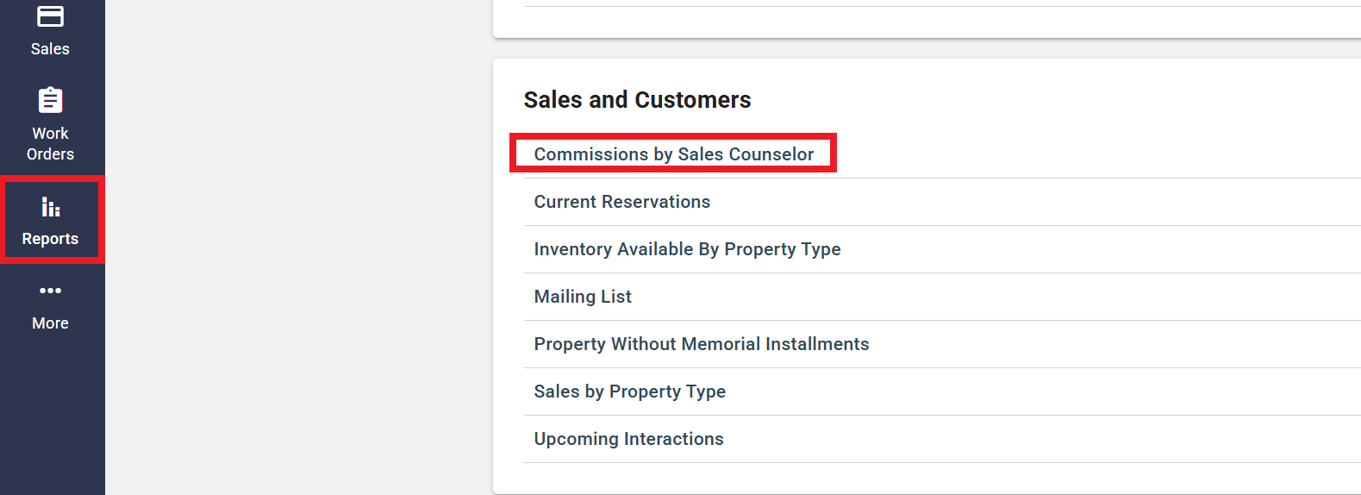Go to Work Orders via sidebar label
The width and height of the screenshot is (1361, 495).
tap(50, 144)
